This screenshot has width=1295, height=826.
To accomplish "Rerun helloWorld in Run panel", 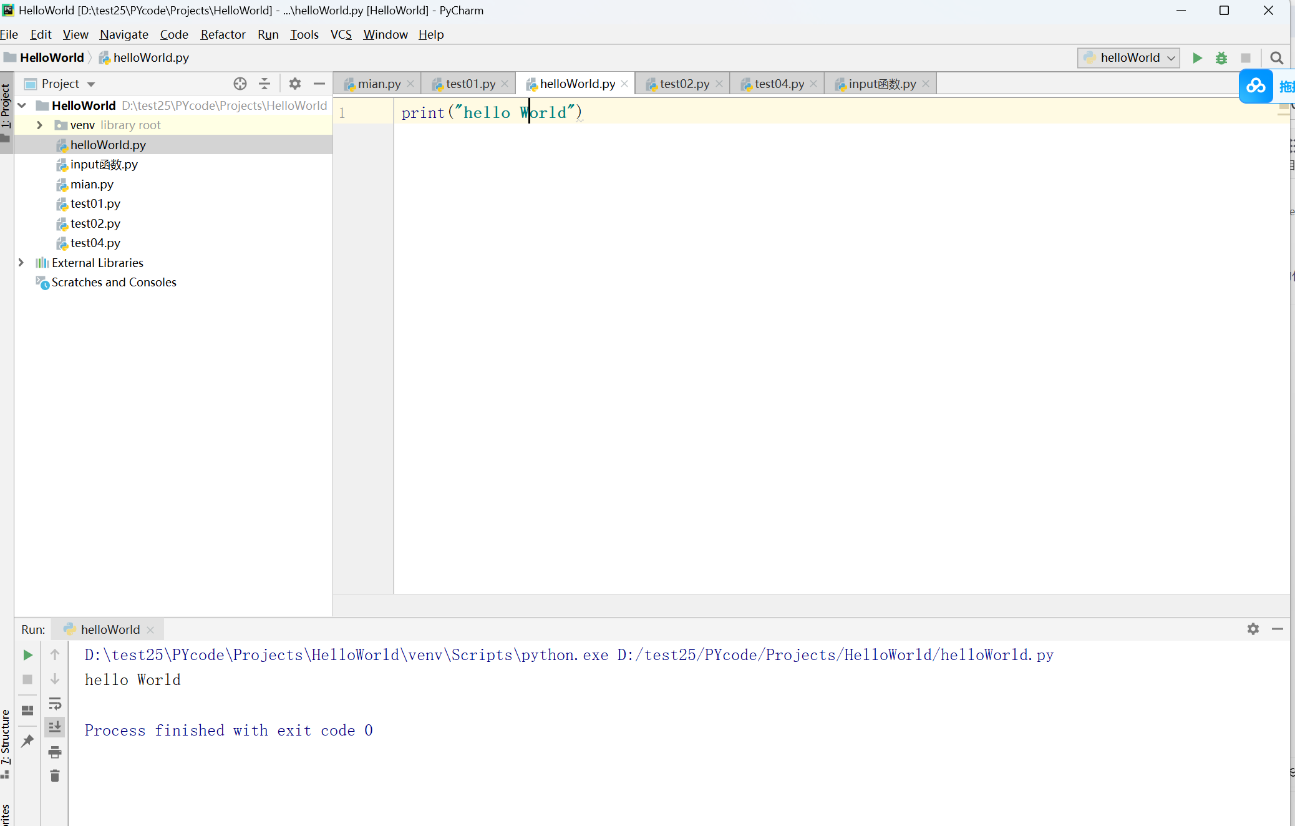I will (27, 655).
